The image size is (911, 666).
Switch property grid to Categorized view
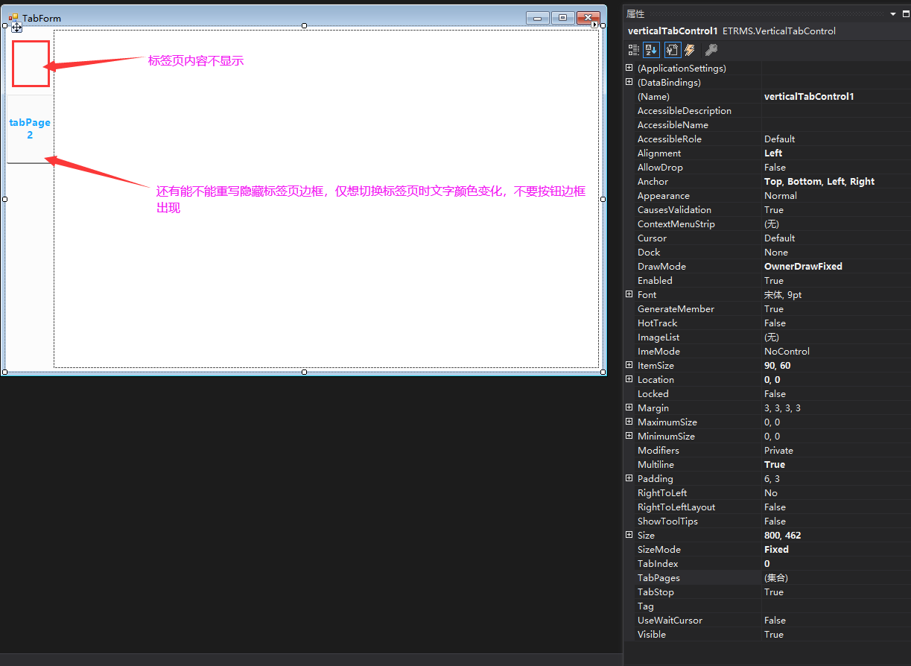click(634, 50)
